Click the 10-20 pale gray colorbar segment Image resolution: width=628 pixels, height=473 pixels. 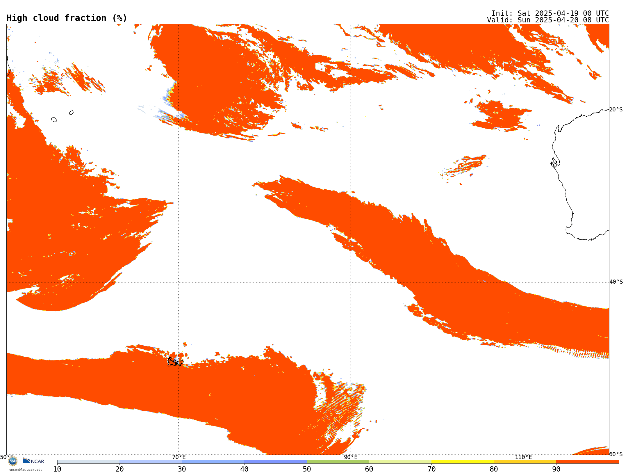88,462
